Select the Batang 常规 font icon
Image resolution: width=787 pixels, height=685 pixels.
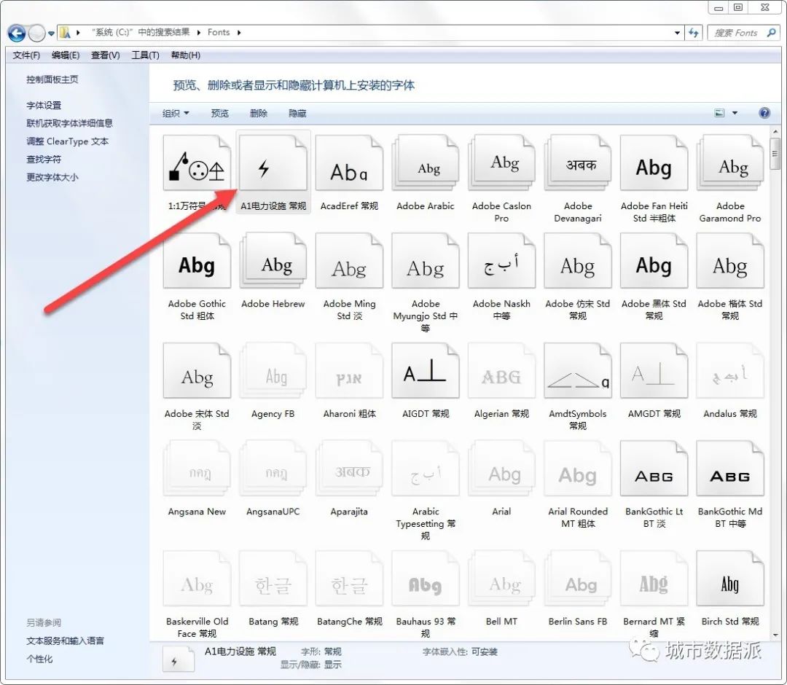(x=273, y=578)
